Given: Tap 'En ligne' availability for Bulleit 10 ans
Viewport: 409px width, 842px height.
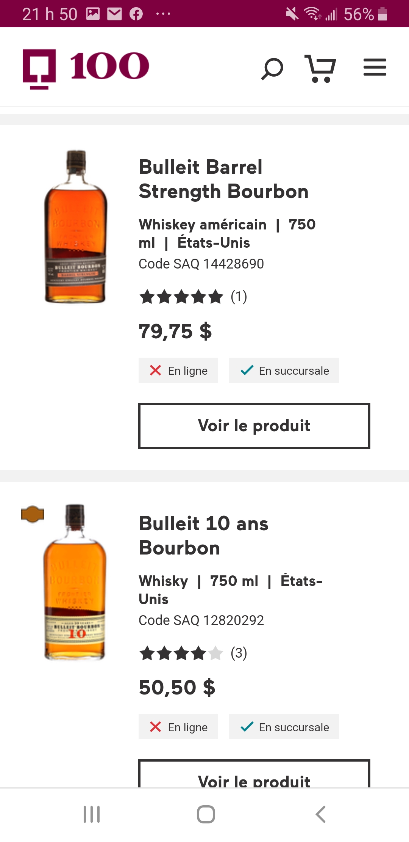Looking at the screenshot, I should 178,727.
